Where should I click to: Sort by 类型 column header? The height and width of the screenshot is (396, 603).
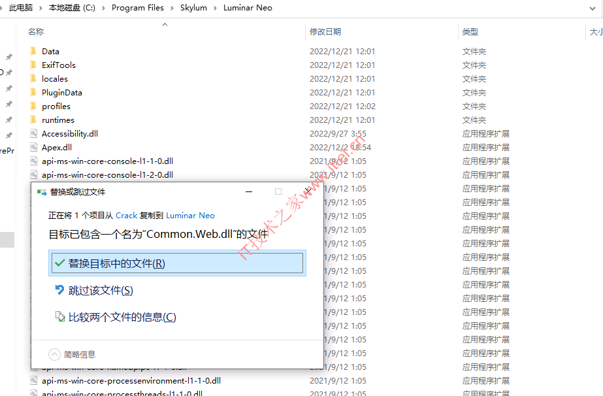470,31
